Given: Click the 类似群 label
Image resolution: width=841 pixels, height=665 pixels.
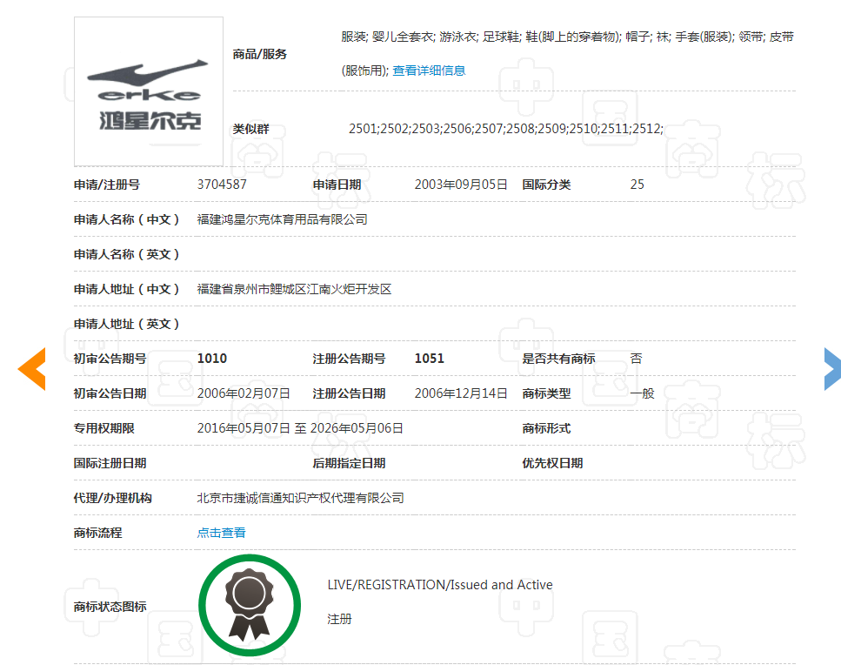Looking at the screenshot, I should [x=251, y=129].
